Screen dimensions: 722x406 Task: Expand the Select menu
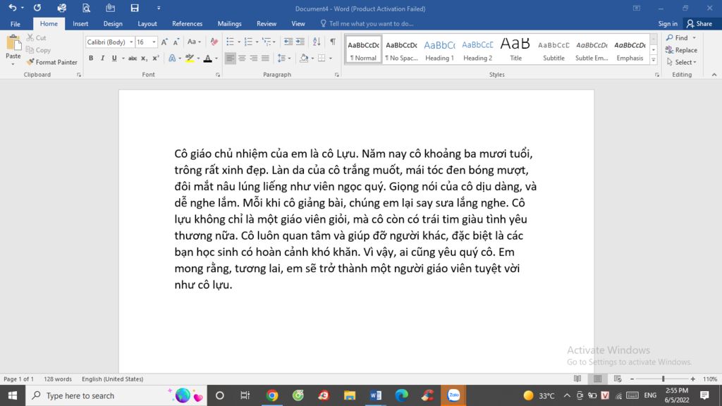[682, 62]
